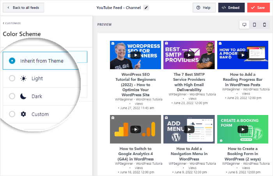Go back to all feeds
This screenshot has height=176, width=273.
(x=23, y=8)
